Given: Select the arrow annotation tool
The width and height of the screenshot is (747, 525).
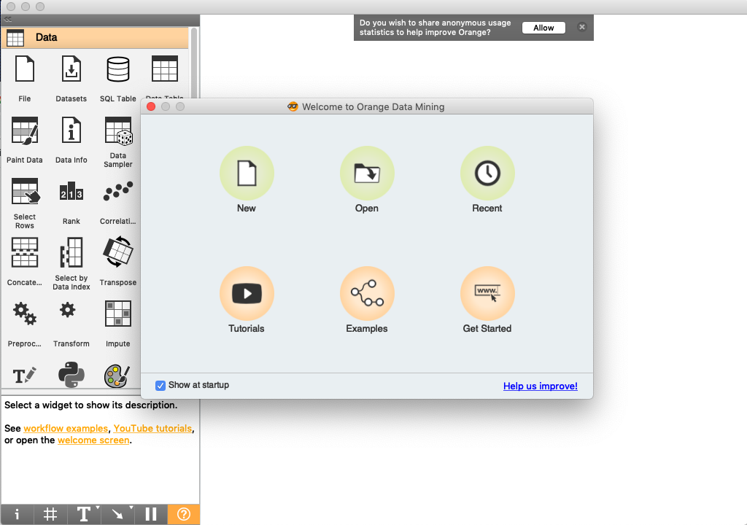Looking at the screenshot, I should coord(116,514).
